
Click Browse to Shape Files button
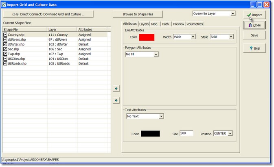pos(138,14)
